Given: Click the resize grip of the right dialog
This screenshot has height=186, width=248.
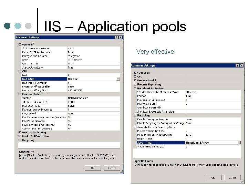Looking at the screenshot, I should pyautogui.click(x=242, y=182).
